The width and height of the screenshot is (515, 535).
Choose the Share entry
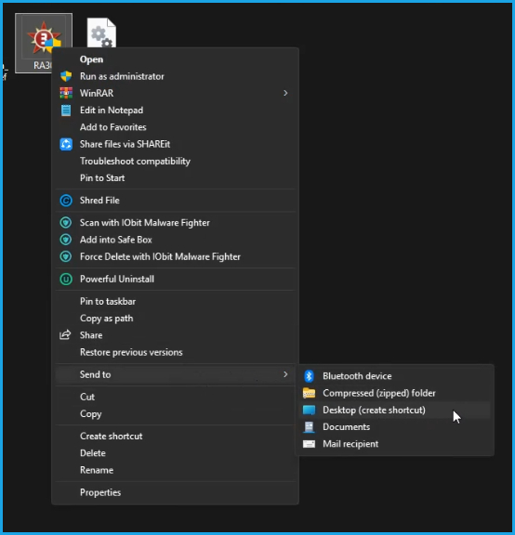point(175,335)
